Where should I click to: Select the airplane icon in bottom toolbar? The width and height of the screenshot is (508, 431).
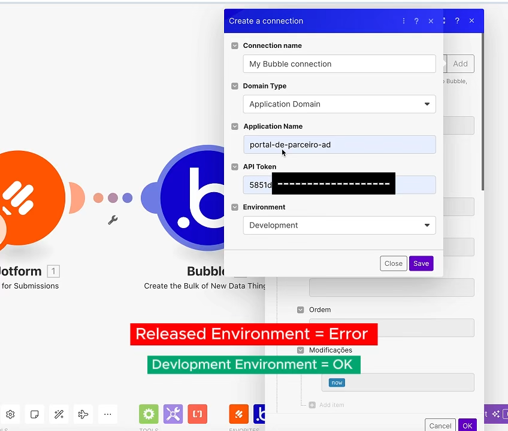point(83,414)
